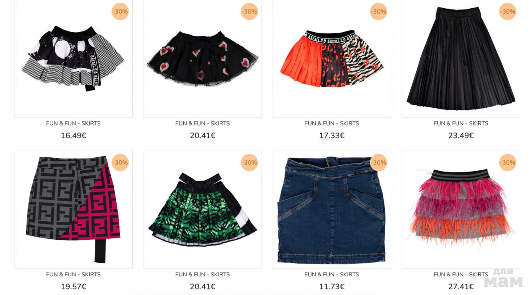This screenshot has width=531, height=295.
Task: Open the grey and pink logo skirt
Action: 73,210
